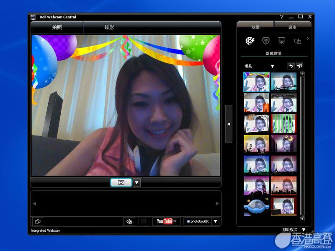Open the 設定 settings tab

pyautogui.click(x=292, y=27)
